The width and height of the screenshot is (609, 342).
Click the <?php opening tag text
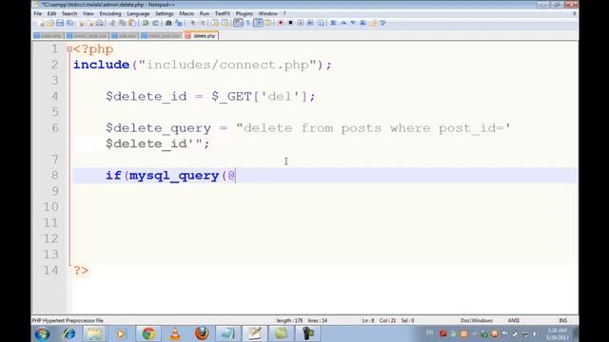click(x=93, y=49)
